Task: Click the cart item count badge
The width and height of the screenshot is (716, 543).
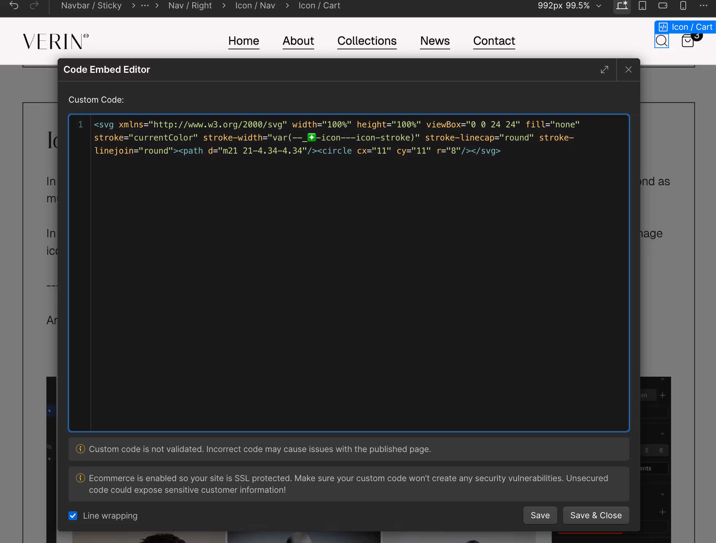Action: point(697,36)
